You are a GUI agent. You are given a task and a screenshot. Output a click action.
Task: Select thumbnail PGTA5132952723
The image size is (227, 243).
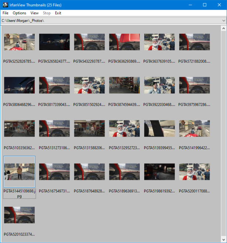[125, 128]
